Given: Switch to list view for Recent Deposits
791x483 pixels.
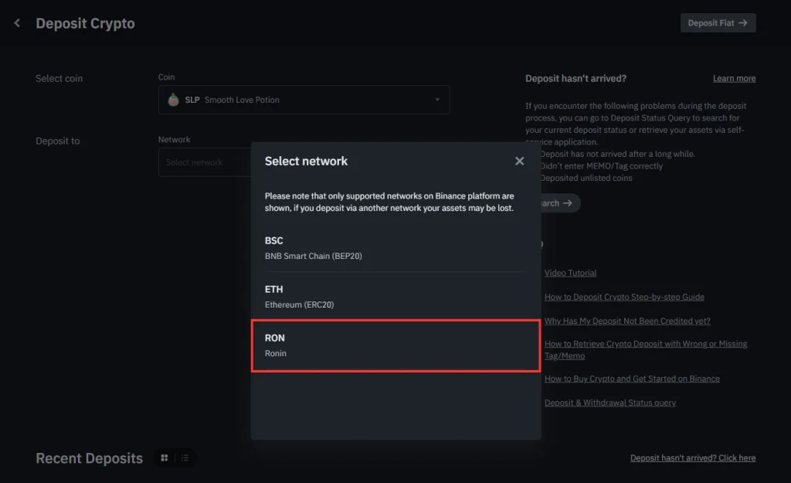Looking at the screenshot, I should coord(185,457).
